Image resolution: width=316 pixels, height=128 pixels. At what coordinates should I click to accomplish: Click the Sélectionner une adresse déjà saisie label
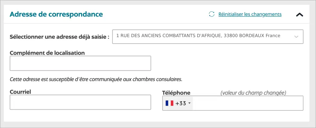pyautogui.click(x=59, y=36)
